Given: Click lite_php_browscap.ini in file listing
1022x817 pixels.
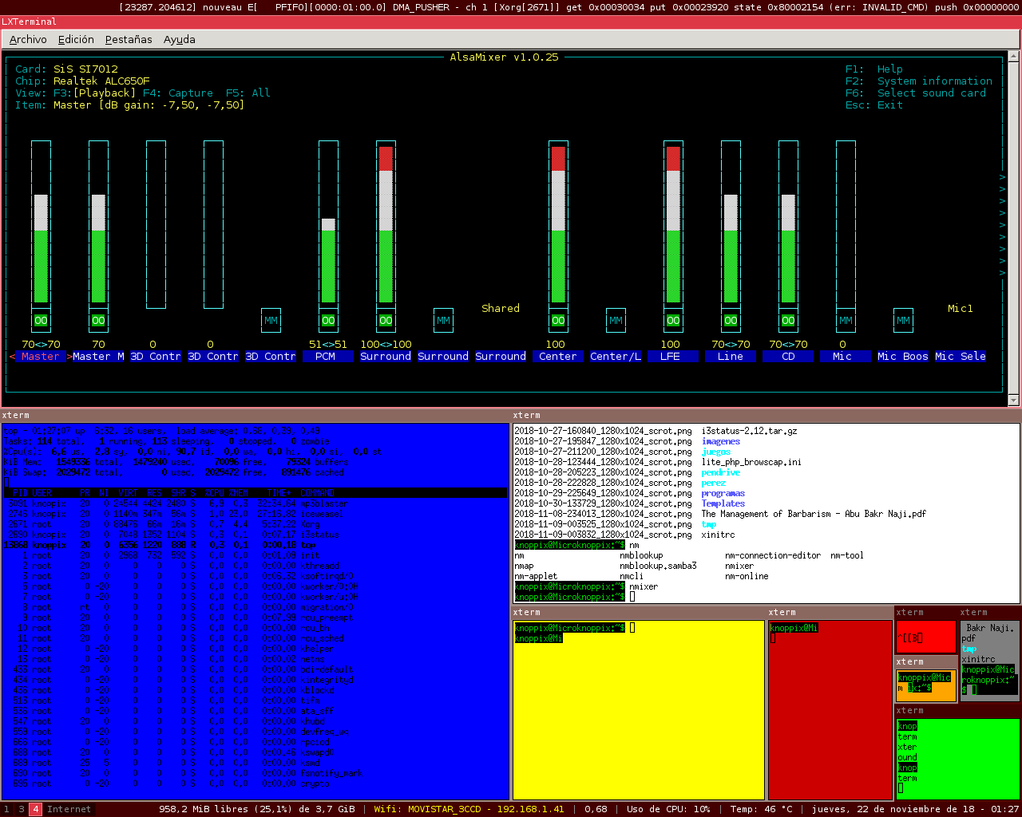Looking at the screenshot, I should [751, 463].
